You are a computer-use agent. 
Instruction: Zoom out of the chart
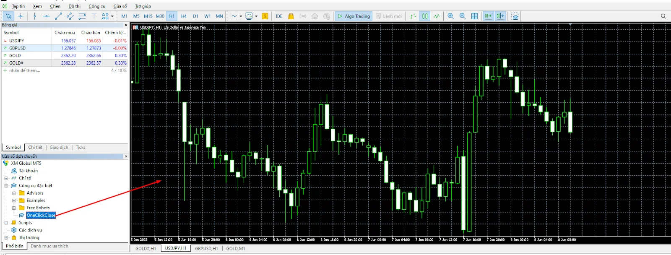coord(463,16)
